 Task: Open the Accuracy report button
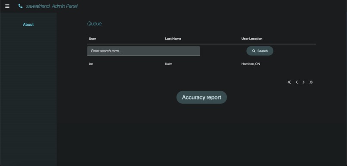point(201,97)
